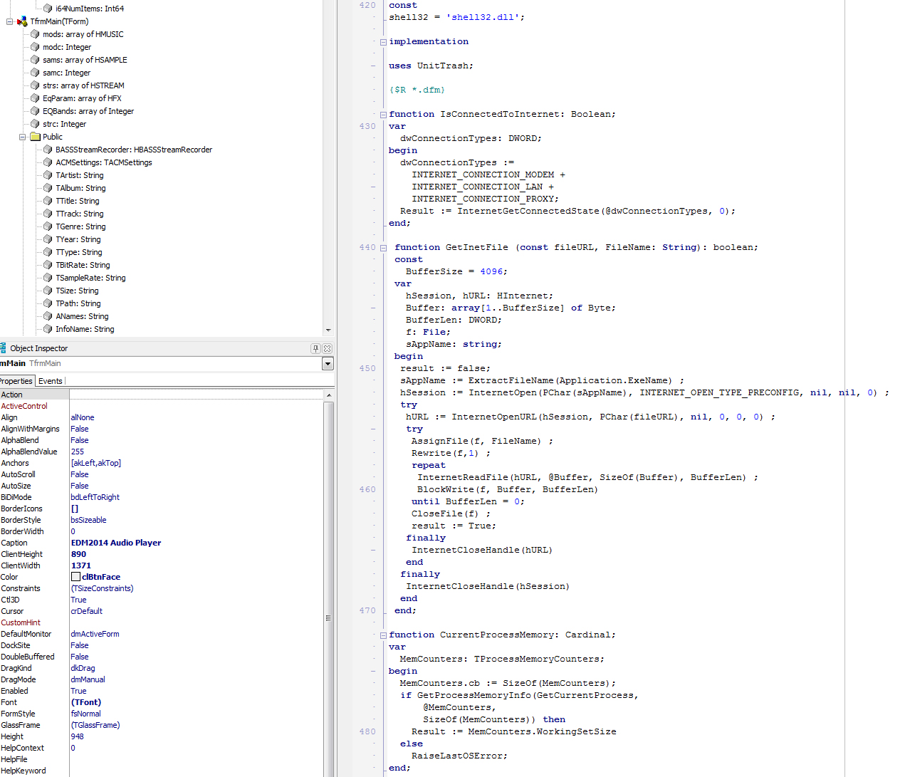This screenshot has width=910, height=777.
Task: Click the field icon for EqParam: array of HFX
Action: 35,98
